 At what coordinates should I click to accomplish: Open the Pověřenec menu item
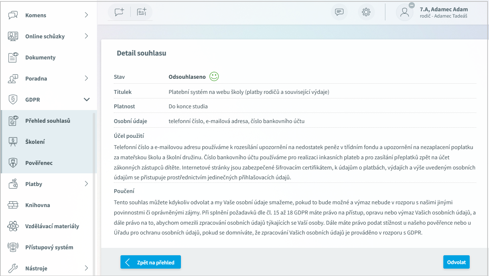[39, 163]
